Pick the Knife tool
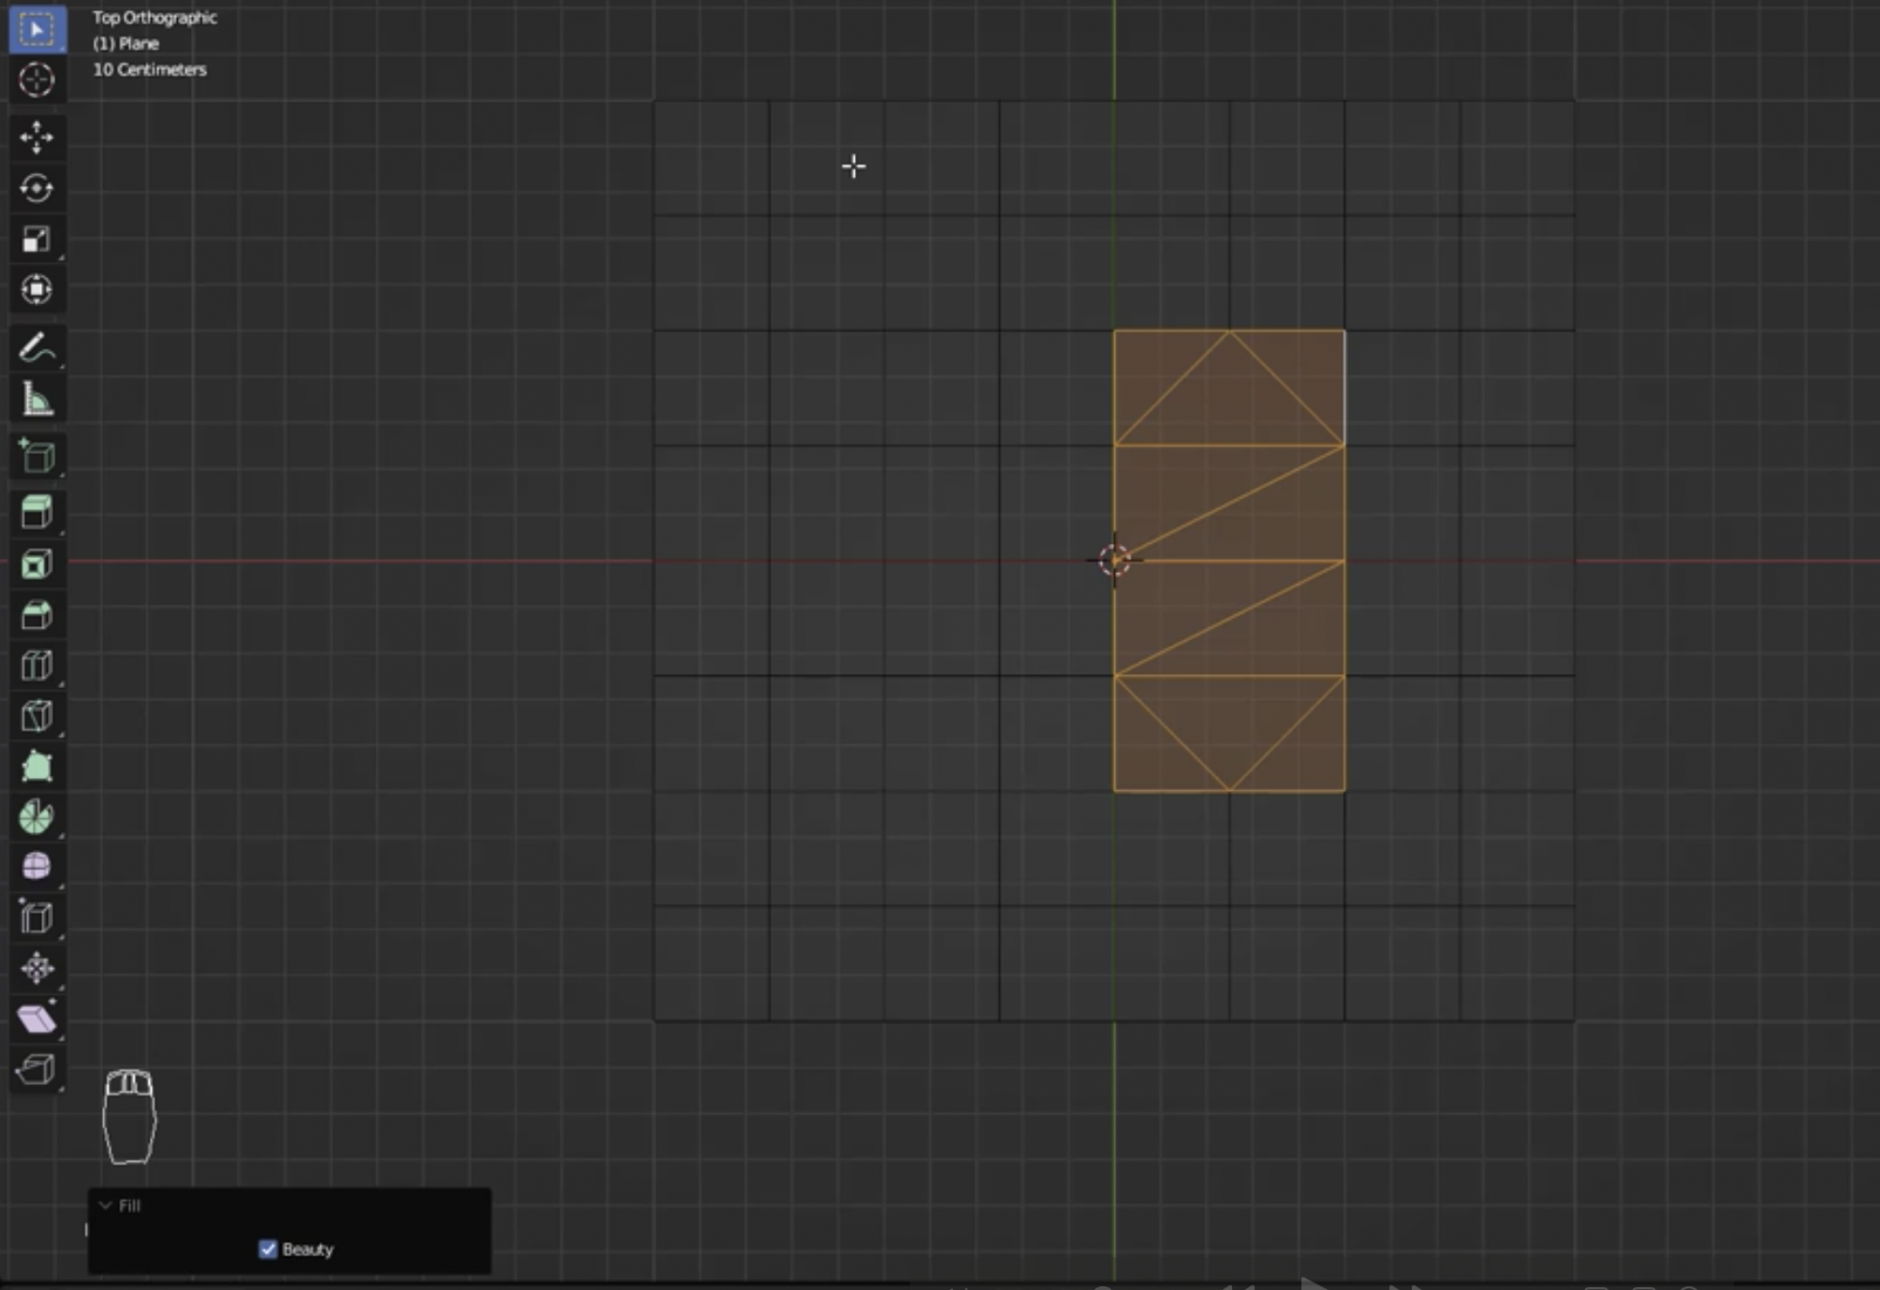1880x1290 pixels. coord(37,716)
